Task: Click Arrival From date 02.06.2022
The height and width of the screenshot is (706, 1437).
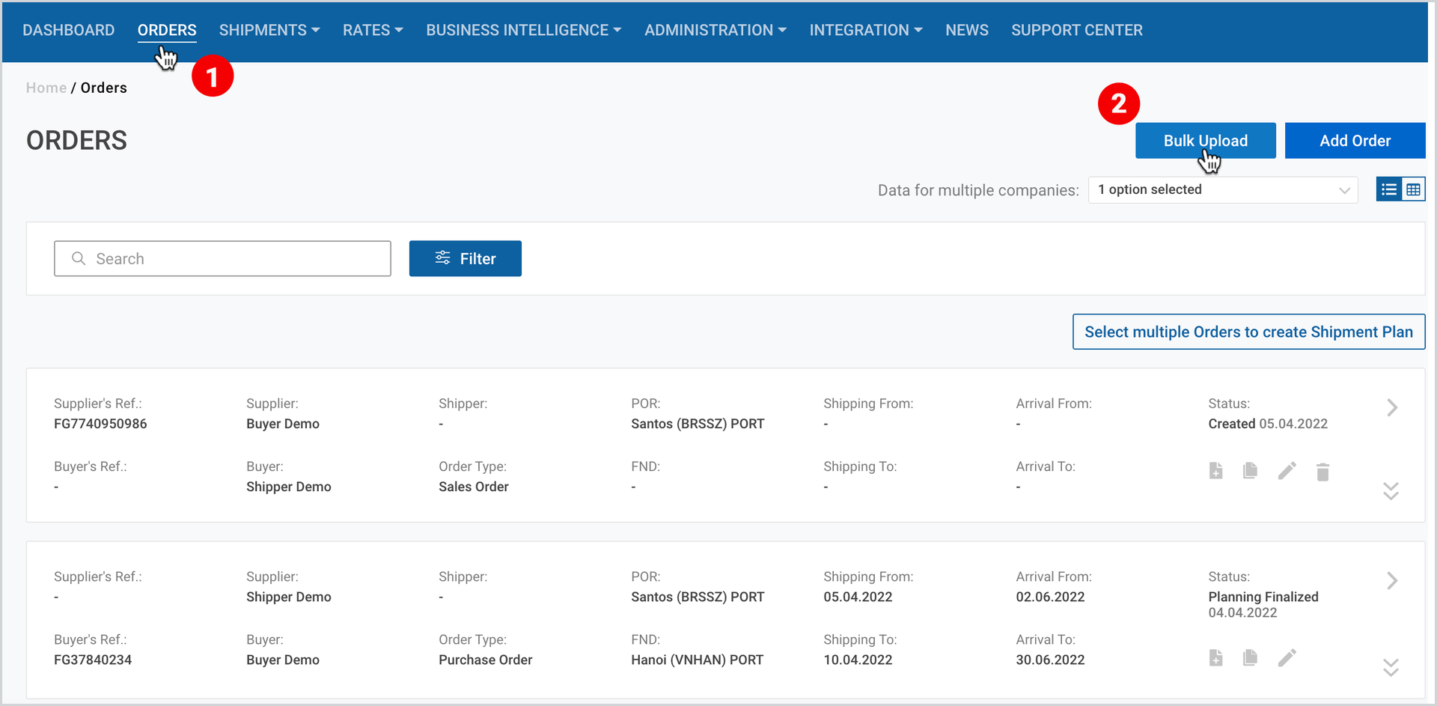Action: (x=1050, y=597)
